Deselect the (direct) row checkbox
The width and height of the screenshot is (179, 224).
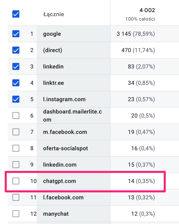coord(16,50)
